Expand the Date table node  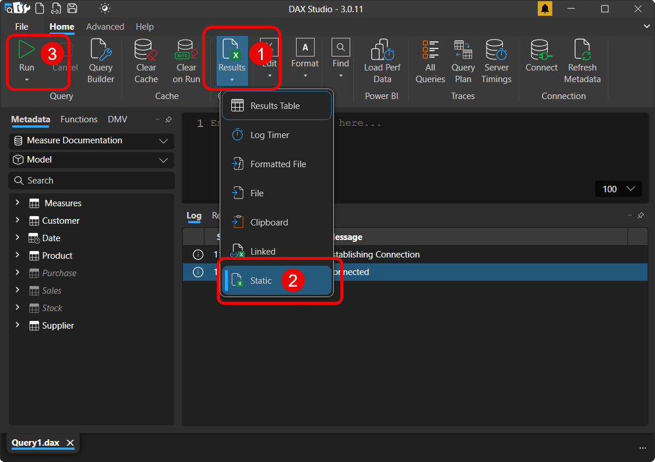pos(17,238)
